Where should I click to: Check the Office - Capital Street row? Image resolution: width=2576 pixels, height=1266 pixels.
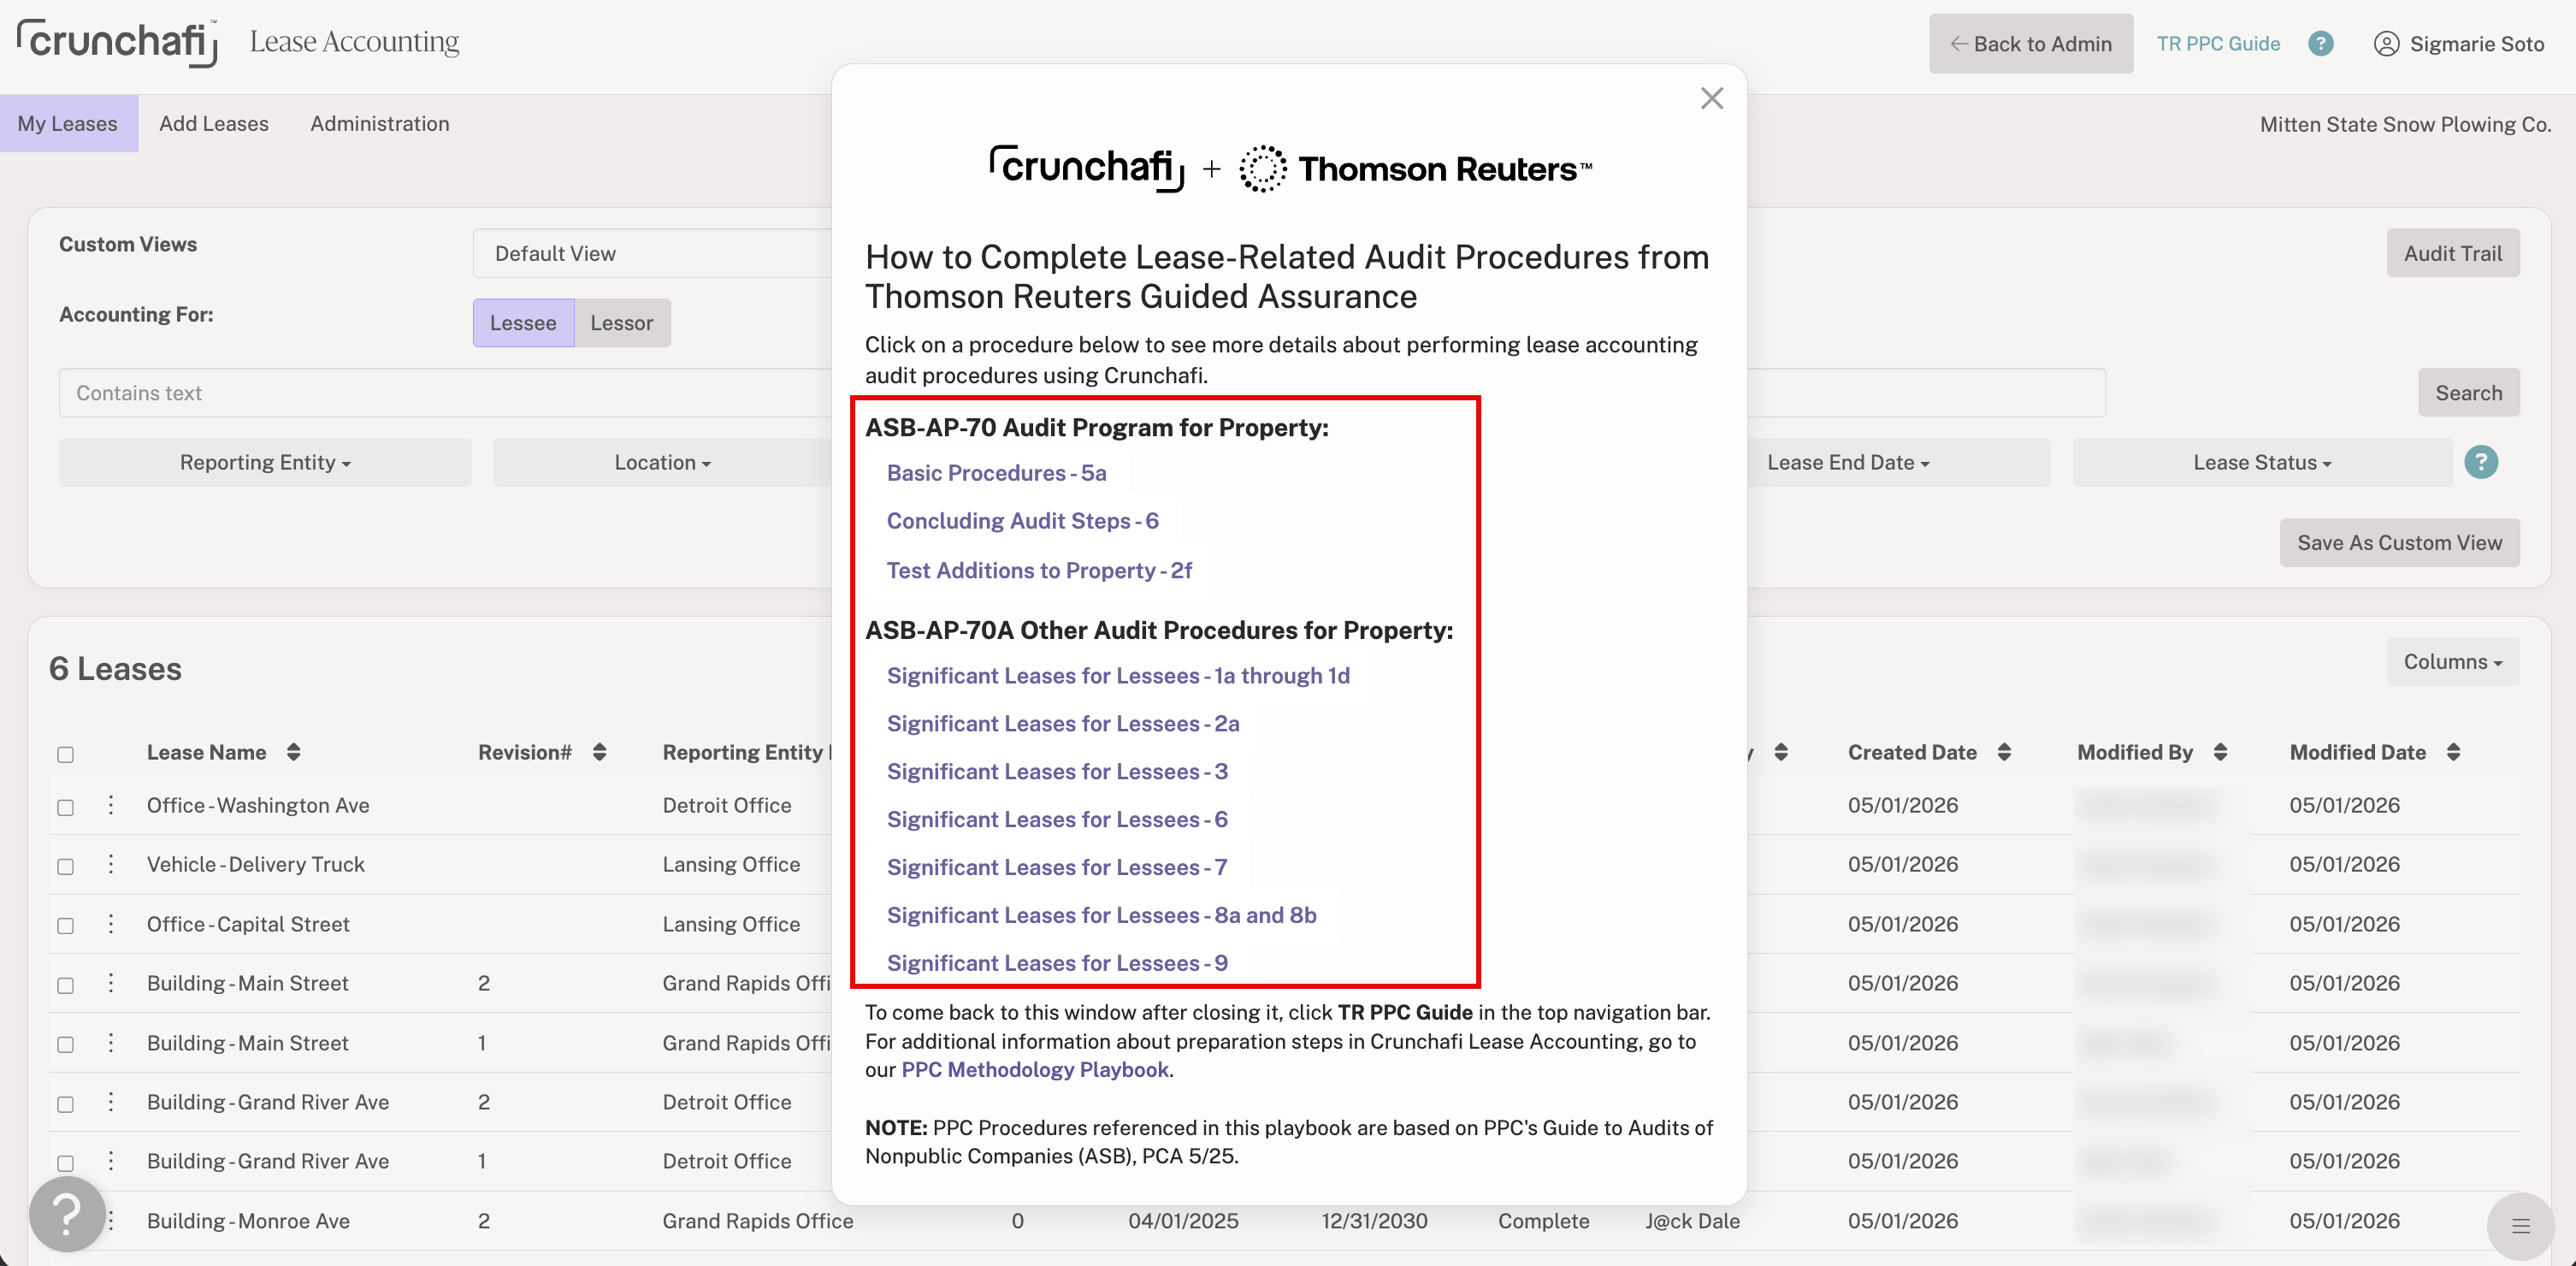pyautogui.click(x=66, y=926)
